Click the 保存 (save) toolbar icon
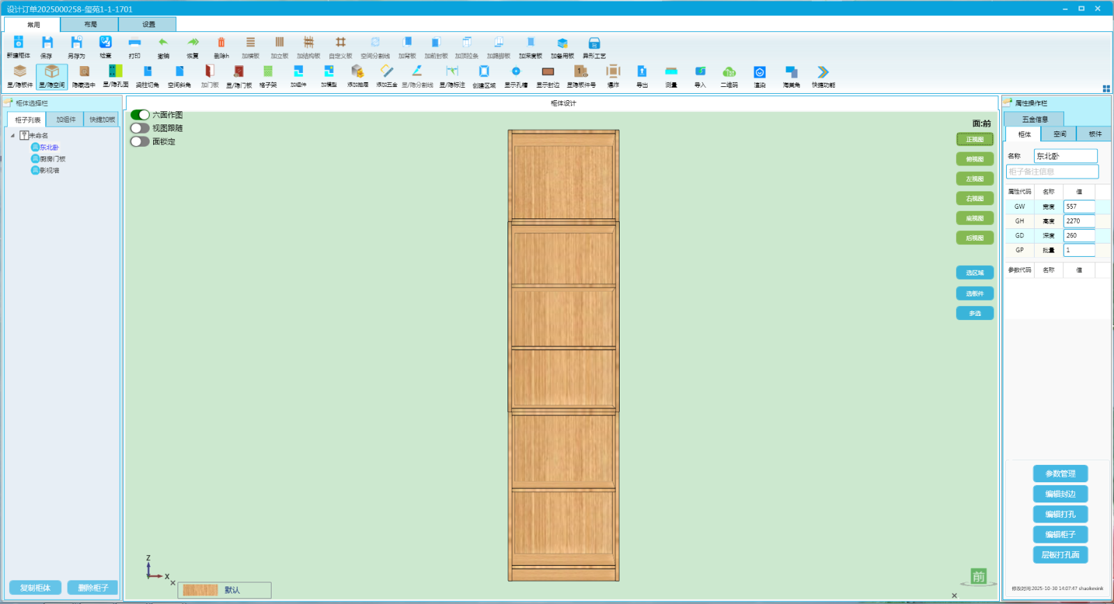The width and height of the screenshot is (1114, 604). 47,43
